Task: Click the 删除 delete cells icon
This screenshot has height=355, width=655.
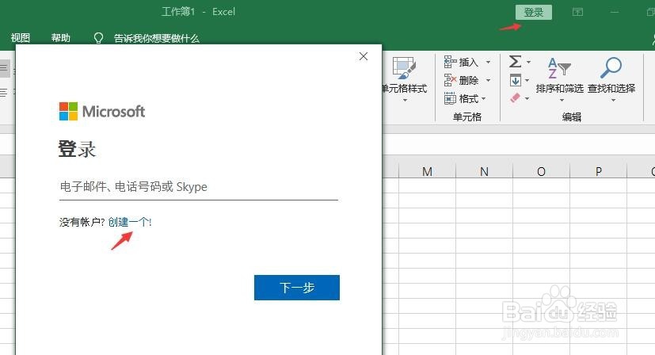Action: coord(450,80)
